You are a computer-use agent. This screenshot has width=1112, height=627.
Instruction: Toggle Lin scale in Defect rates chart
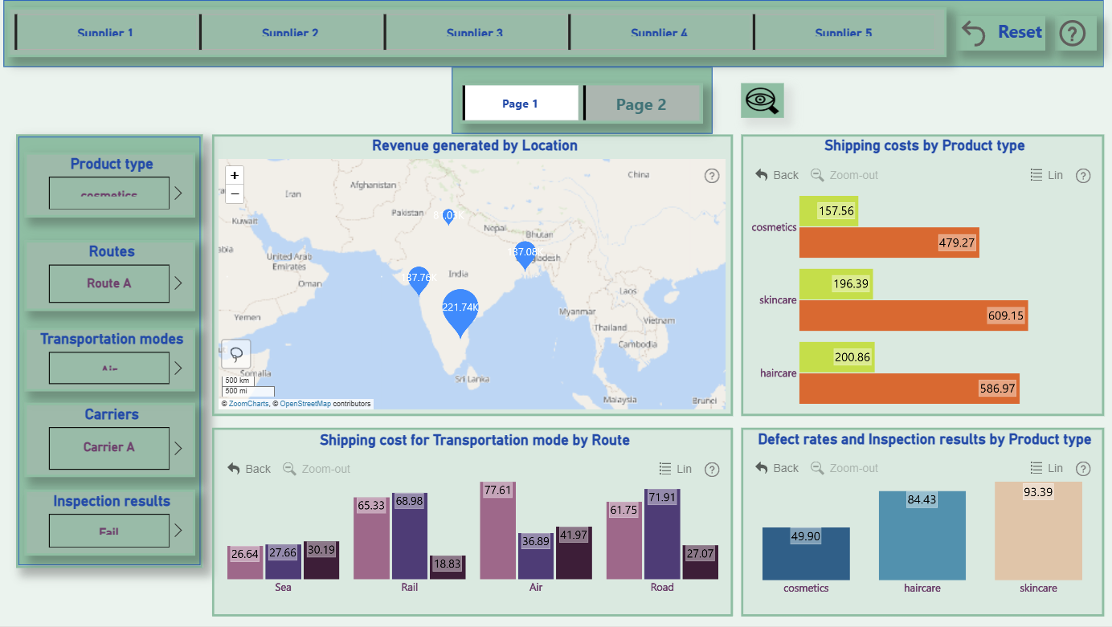(x=1046, y=468)
